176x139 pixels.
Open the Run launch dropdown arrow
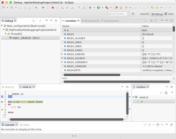pos(103,7)
